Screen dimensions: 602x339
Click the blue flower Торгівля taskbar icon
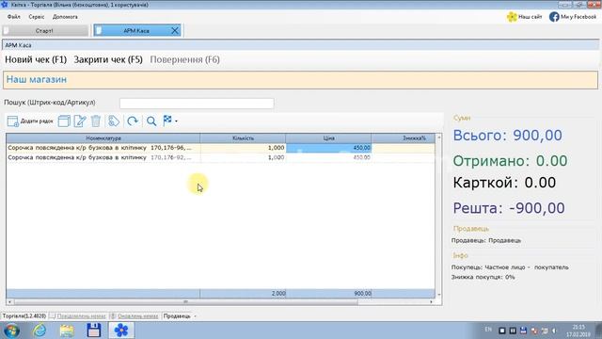121,331
